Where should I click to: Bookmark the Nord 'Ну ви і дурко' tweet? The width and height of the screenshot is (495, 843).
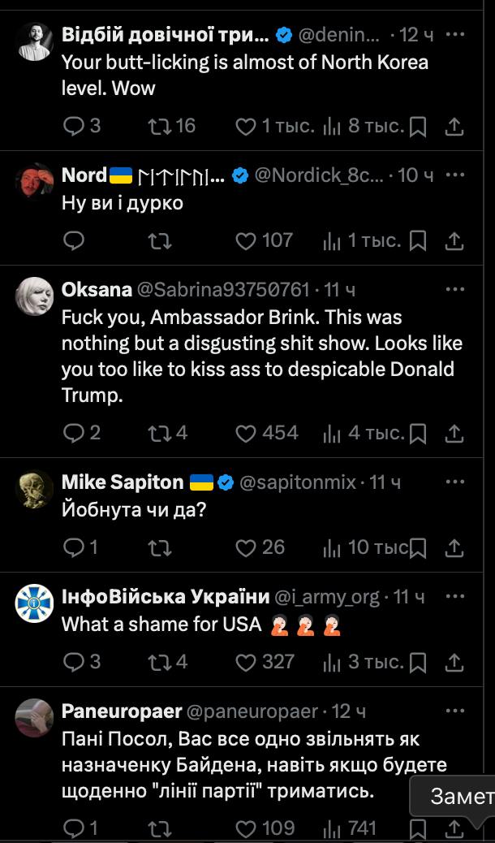(418, 240)
